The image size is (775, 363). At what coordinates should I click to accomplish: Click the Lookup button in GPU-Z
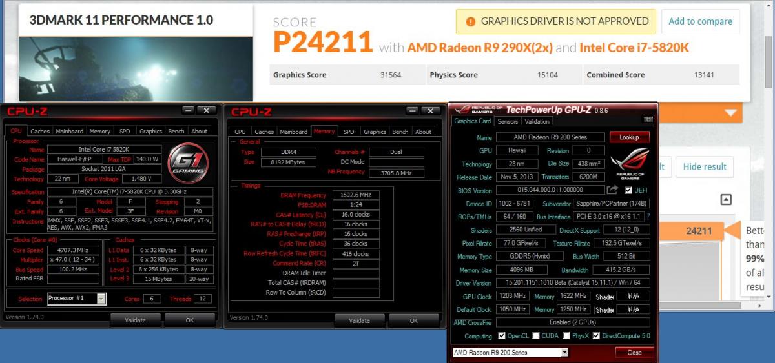(x=629, y=137)
